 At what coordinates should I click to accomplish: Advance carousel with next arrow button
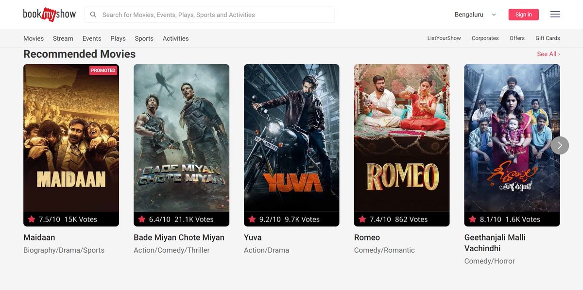[x=560, y=145]
